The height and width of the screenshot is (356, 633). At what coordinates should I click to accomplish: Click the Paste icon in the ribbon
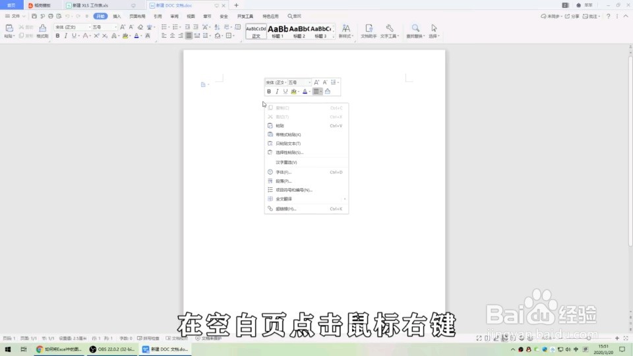(9, 28)
